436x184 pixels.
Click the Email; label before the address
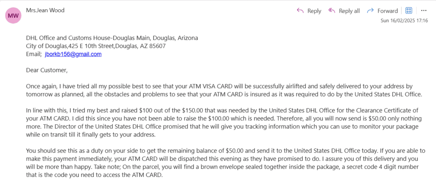coord(34,54)
